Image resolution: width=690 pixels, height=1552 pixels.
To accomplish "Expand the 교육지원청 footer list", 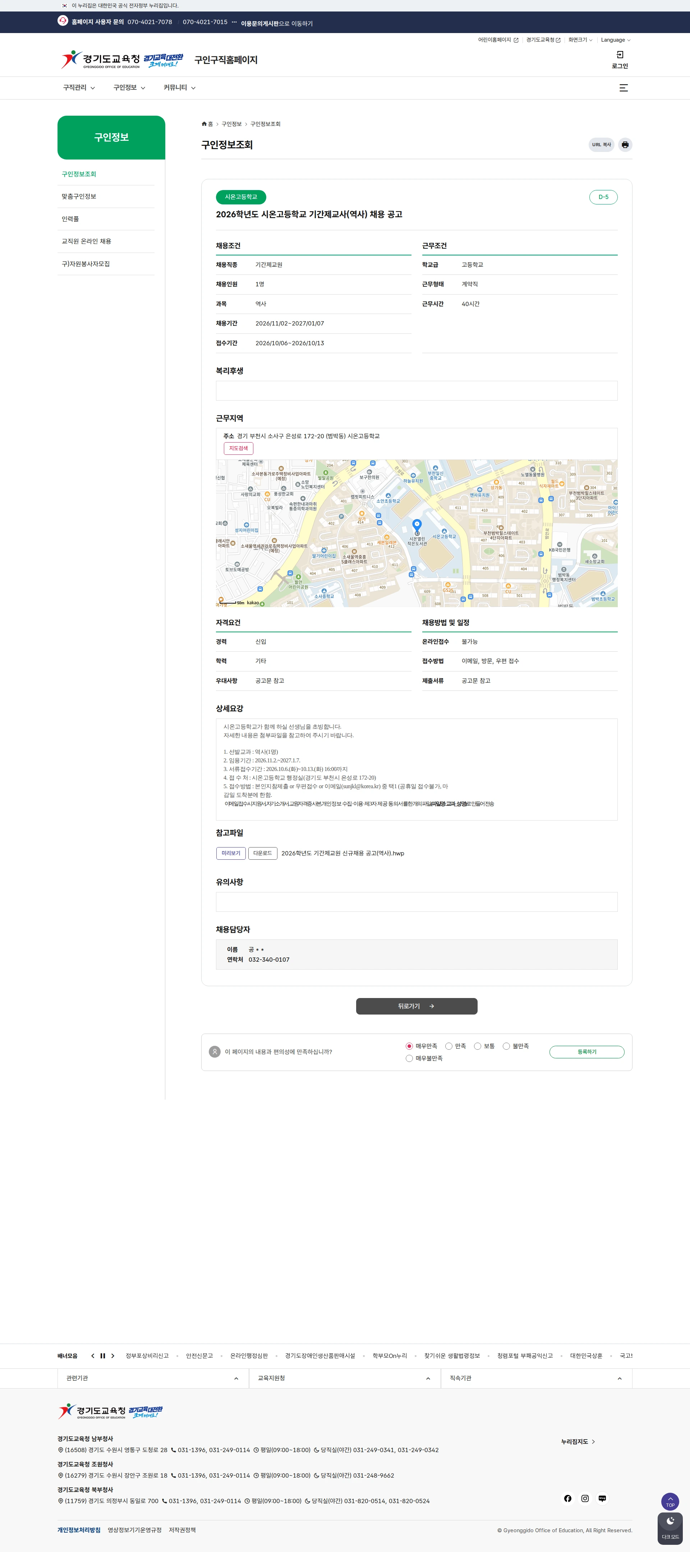I will [x=345, y=1378].
